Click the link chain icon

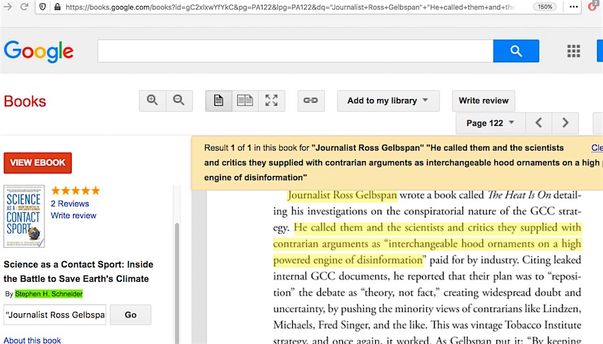[x=310, y=100]
